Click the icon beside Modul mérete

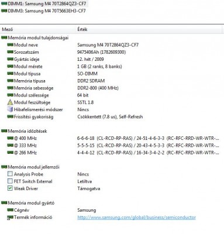tap(10, 66)
